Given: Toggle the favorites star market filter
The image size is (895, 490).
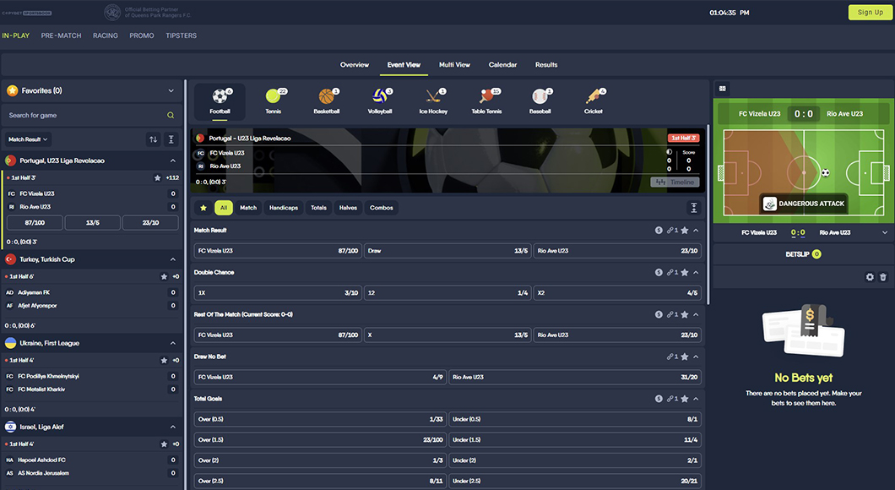Looking at the screenshot, I should (x=203, y=208).
